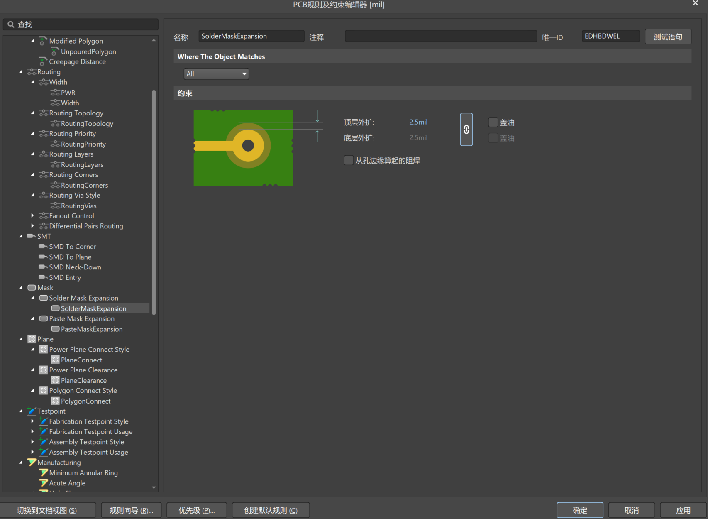Select the SolderMaskExpansion rule in tree

click(x=93, y=308)
